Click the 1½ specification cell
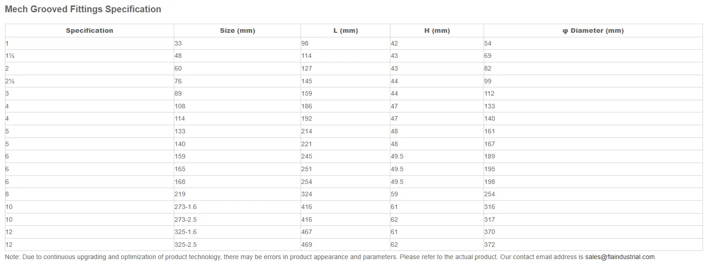Screen dimensions: 708x265 tap(89, 56)
